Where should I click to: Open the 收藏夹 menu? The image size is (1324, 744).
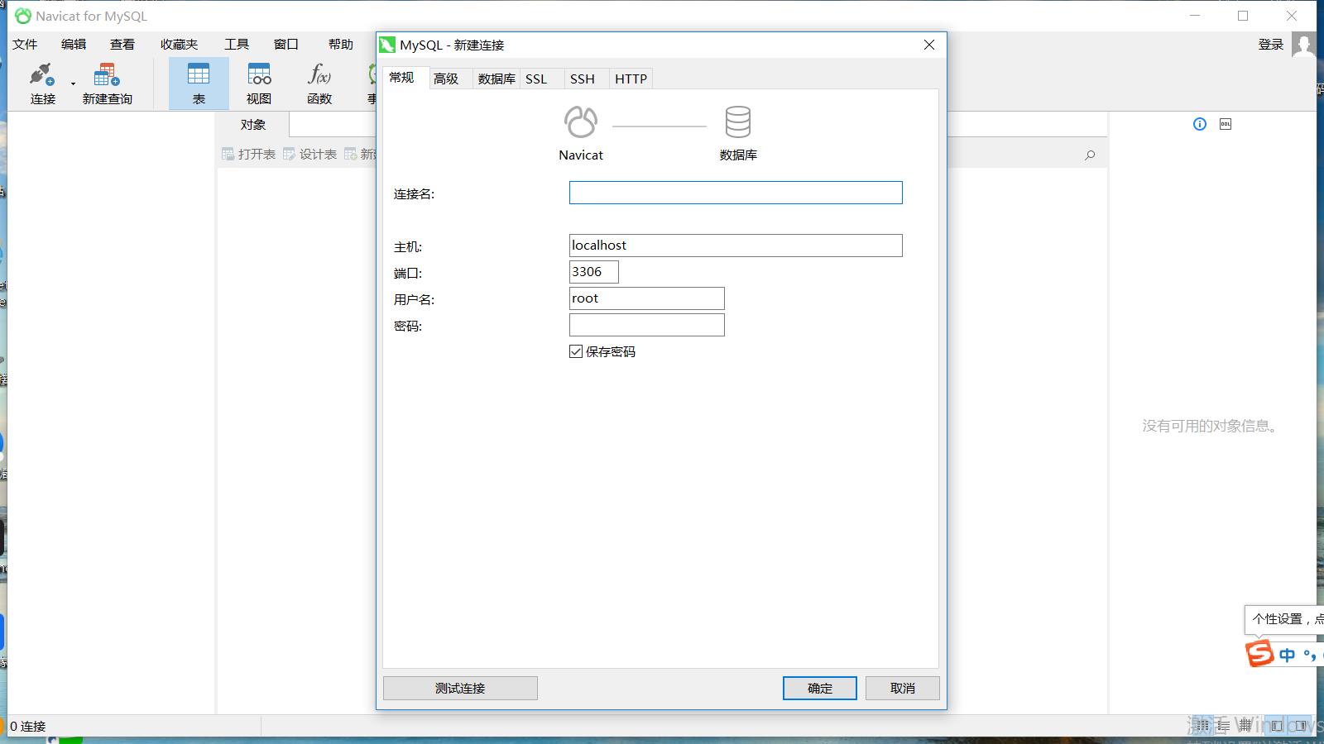[180, 45]
